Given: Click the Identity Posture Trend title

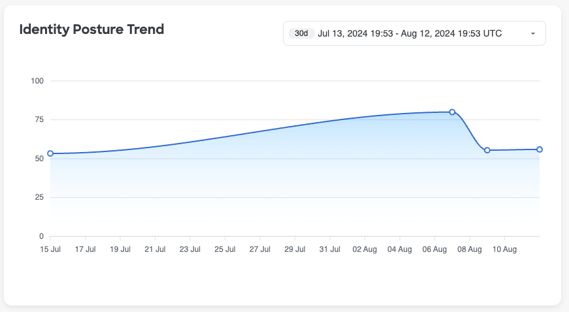Looking at the screenshot, I should pyautogui.click(x=91, y=29).
